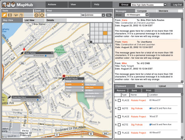Image resolution: width=185 pixels, height=140 pixels.
Task: Click the red person marker on map
Action: (x=24, y=49)
